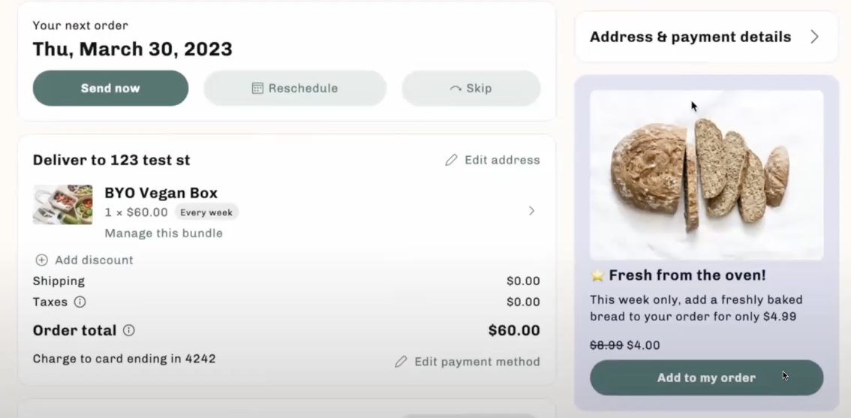The image size is (851, 418).
Task: Skip the next order
Action: tap(471, 88)
